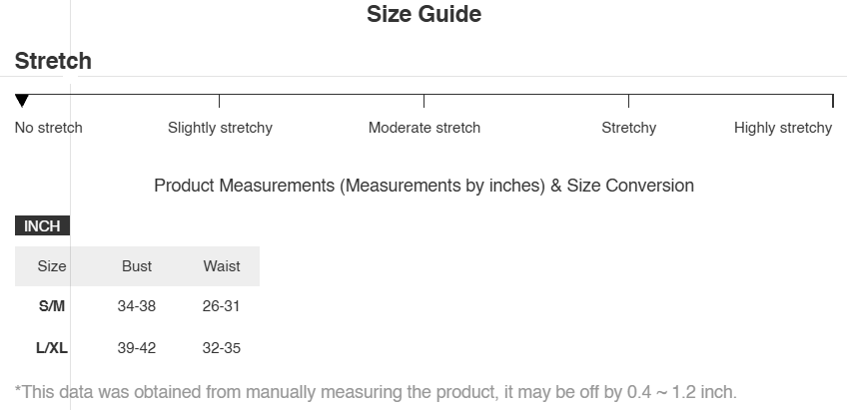847x410 pixels.
Task: Click the manual measurement disclaimer note
Action: (376, 392)
